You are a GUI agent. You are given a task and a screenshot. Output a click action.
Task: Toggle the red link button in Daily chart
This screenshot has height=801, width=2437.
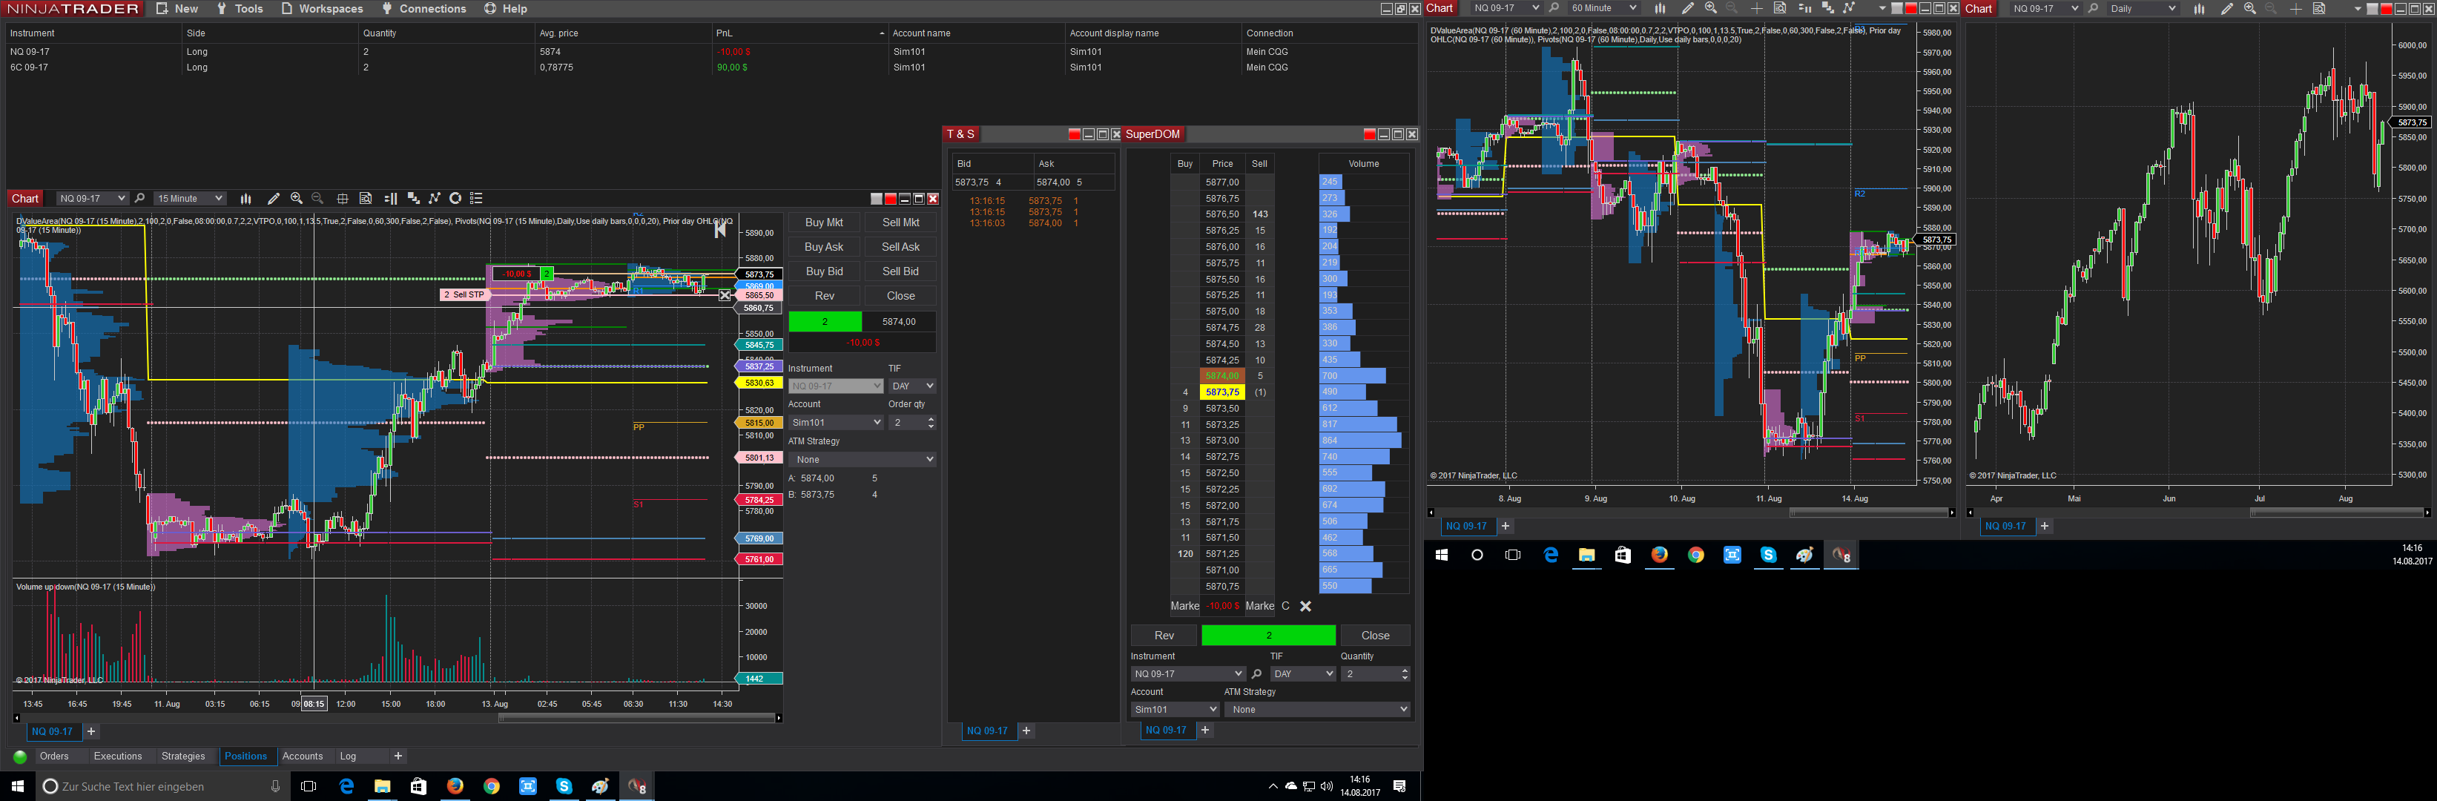point(2386,8)
